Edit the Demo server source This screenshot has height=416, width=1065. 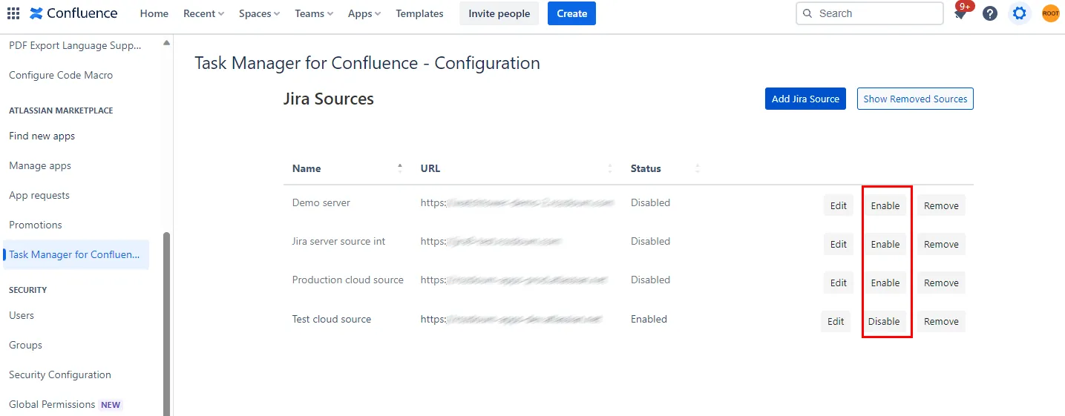click(839, 205)
